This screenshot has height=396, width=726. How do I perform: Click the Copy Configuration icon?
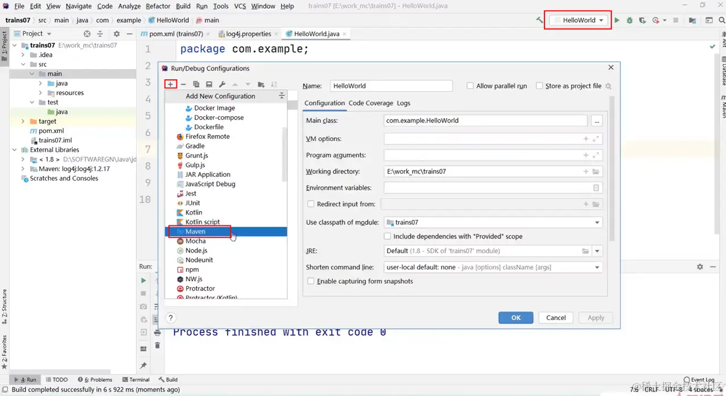point(196,84)
